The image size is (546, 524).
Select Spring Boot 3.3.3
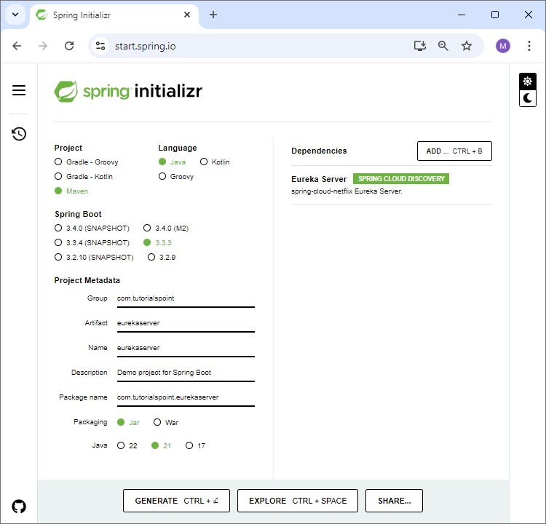[157, 242]
